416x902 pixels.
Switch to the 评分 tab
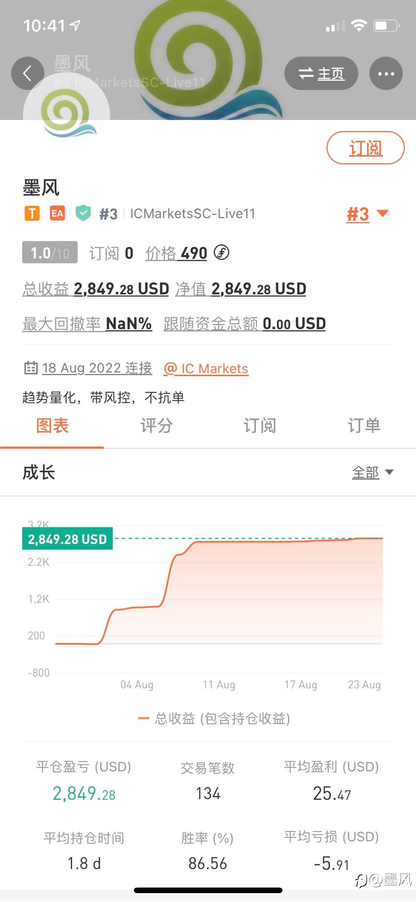156,426
